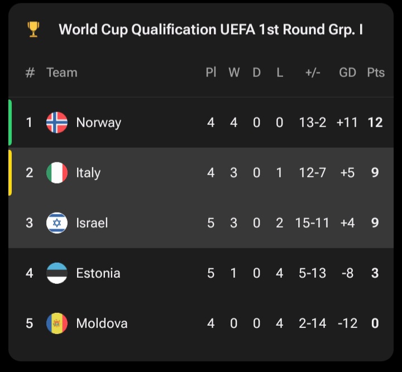Tap the Israel flag icon

57,223
